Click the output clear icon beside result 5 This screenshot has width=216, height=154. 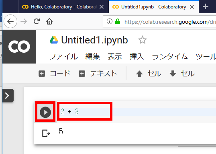46,133
